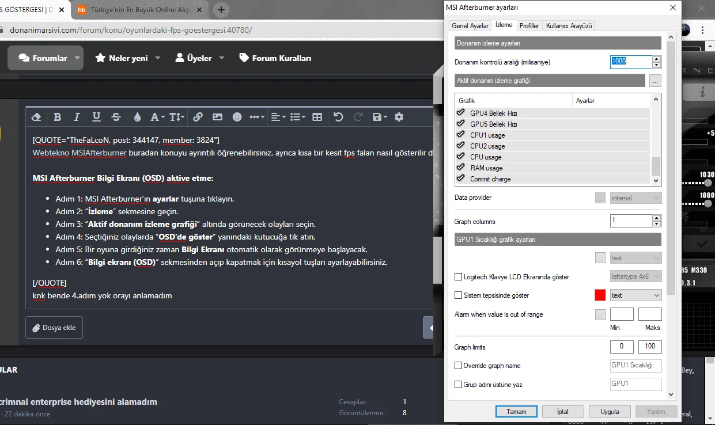Viewport: 715px width, 425px height.
Task: Toggle the GPU4 Bellek Hızı checkmark
Action: [x=460, y=113]
